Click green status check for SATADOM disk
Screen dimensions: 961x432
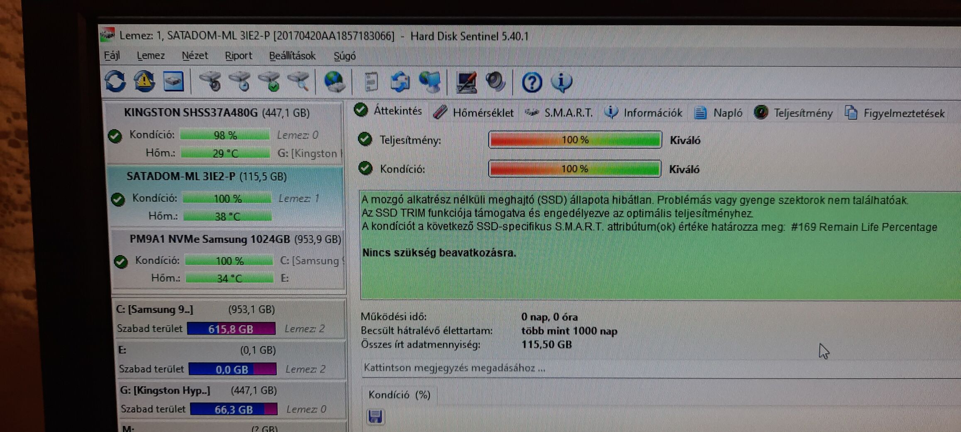[118, 199]
